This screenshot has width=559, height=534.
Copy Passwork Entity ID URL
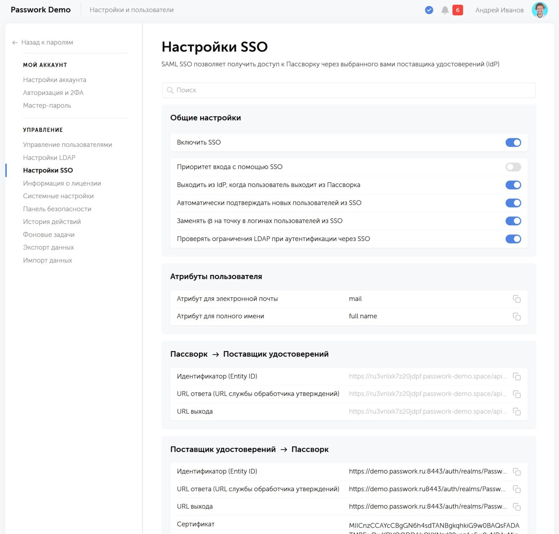(x=517, y=376)
